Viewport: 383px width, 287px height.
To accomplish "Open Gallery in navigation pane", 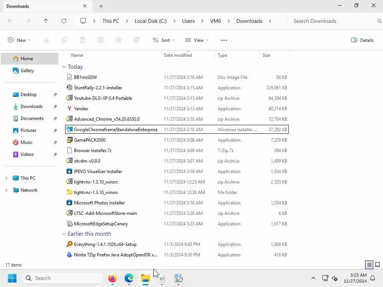I will 30,71.
